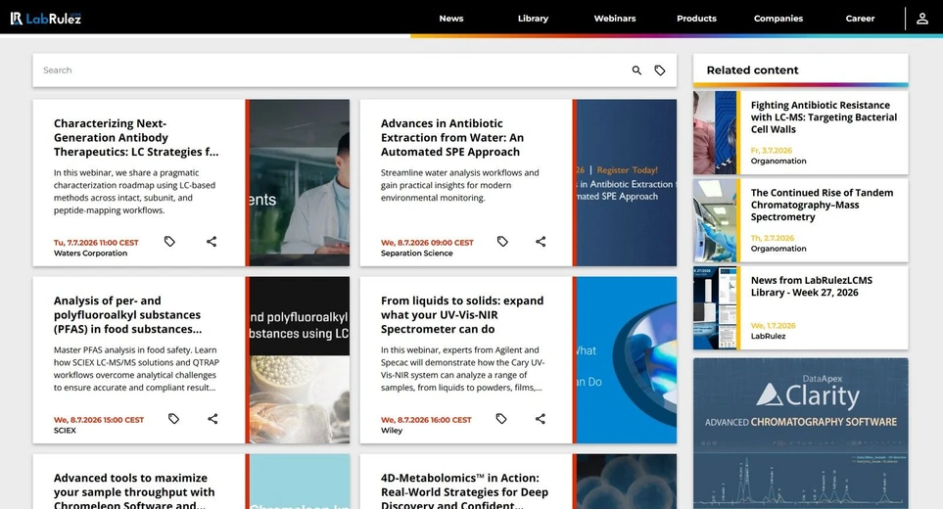Click the search magnifier icon
943x509 pixels.
click(637, 70)
